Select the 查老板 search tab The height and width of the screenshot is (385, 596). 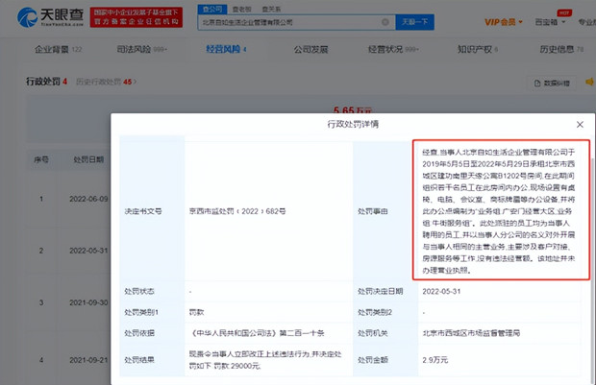(x=241, y=9)
